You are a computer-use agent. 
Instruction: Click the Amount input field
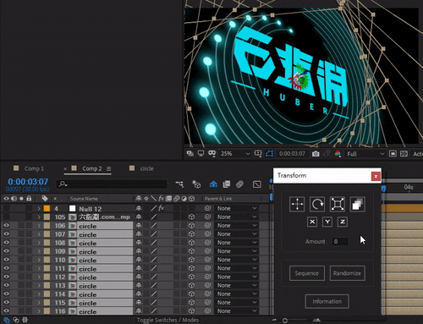click(x=340, y=242)
